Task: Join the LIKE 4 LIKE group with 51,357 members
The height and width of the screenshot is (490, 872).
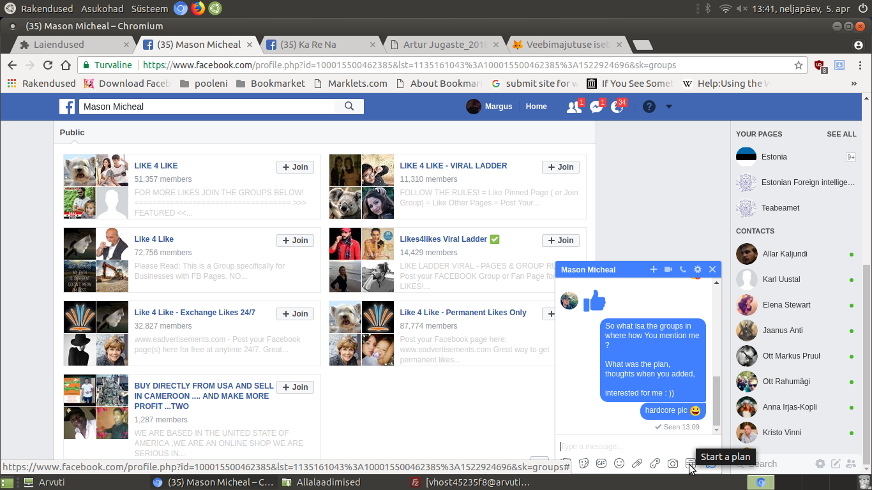Action: click(295, 167)
